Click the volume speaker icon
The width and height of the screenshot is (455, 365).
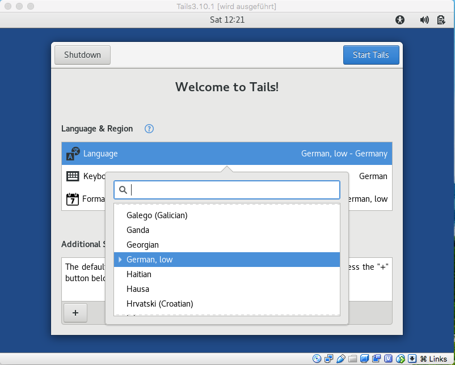click(x=424, y=20)
